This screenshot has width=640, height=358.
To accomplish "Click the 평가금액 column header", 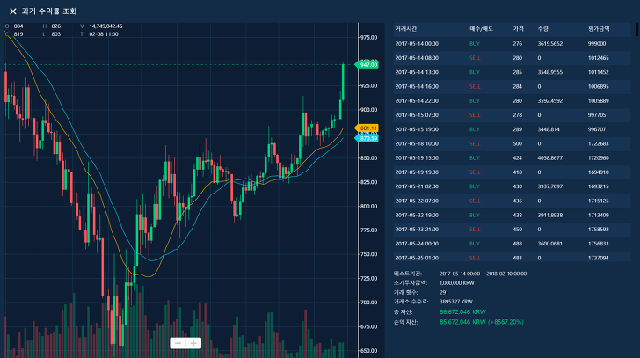I will 598,29.
